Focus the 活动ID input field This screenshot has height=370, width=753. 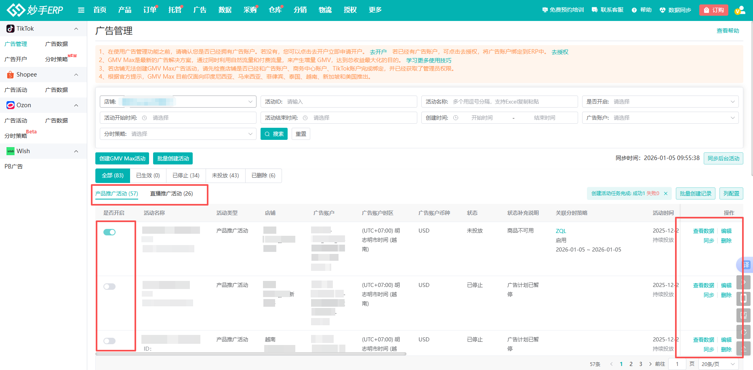pos(339,102)
